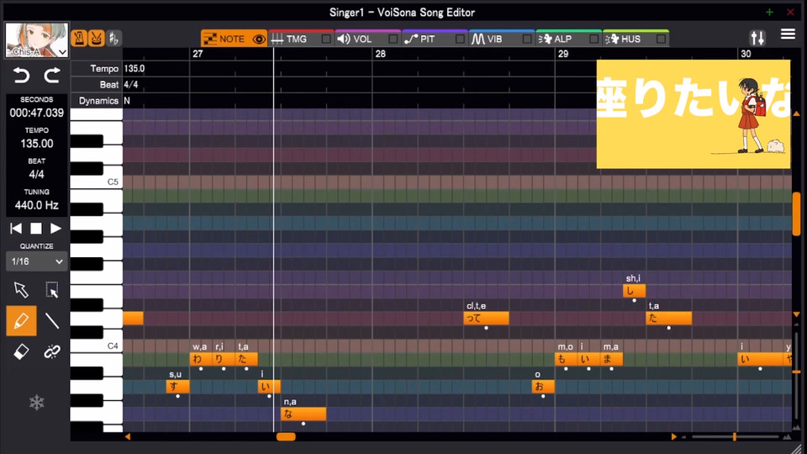Select the 'す' (s,u) note
Viewport: 807px width, 454px height.
coord(177,387)
